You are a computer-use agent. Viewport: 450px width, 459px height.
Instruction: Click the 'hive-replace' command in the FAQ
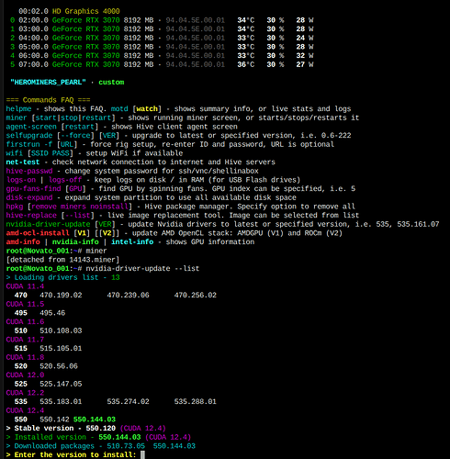[x=31, y=216]
